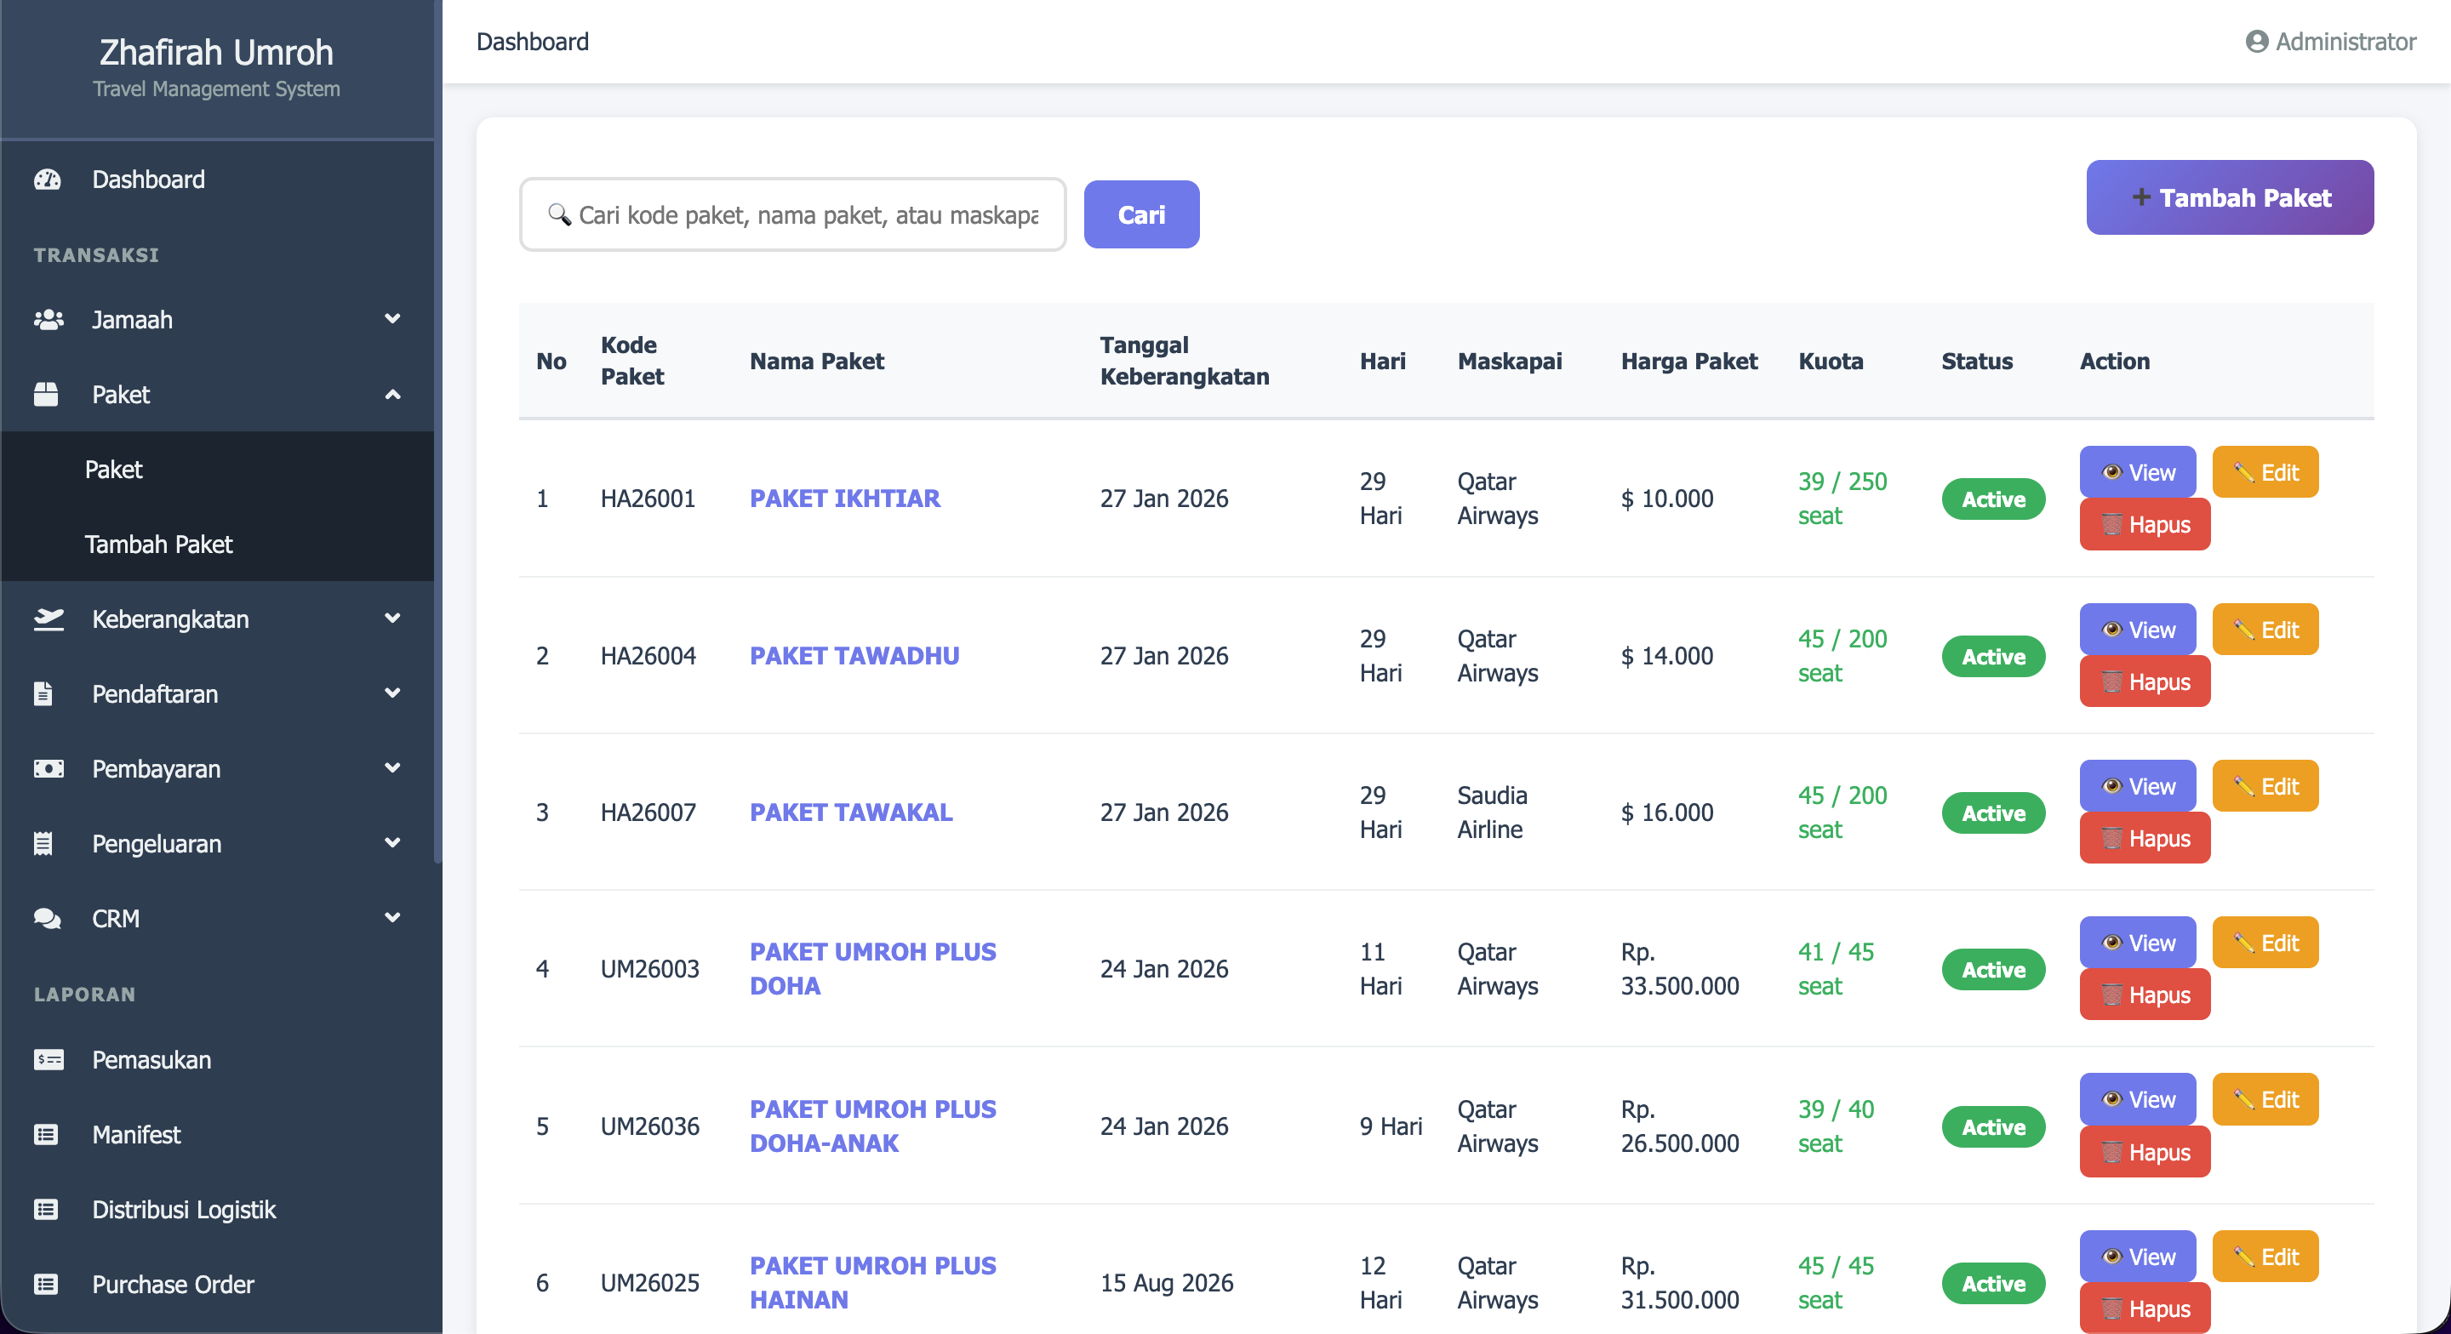This screenshot has height=1334, width=2451.
Task: View the PAKET UMROH PLUS DOHA row
Action: pos(2137,942)
